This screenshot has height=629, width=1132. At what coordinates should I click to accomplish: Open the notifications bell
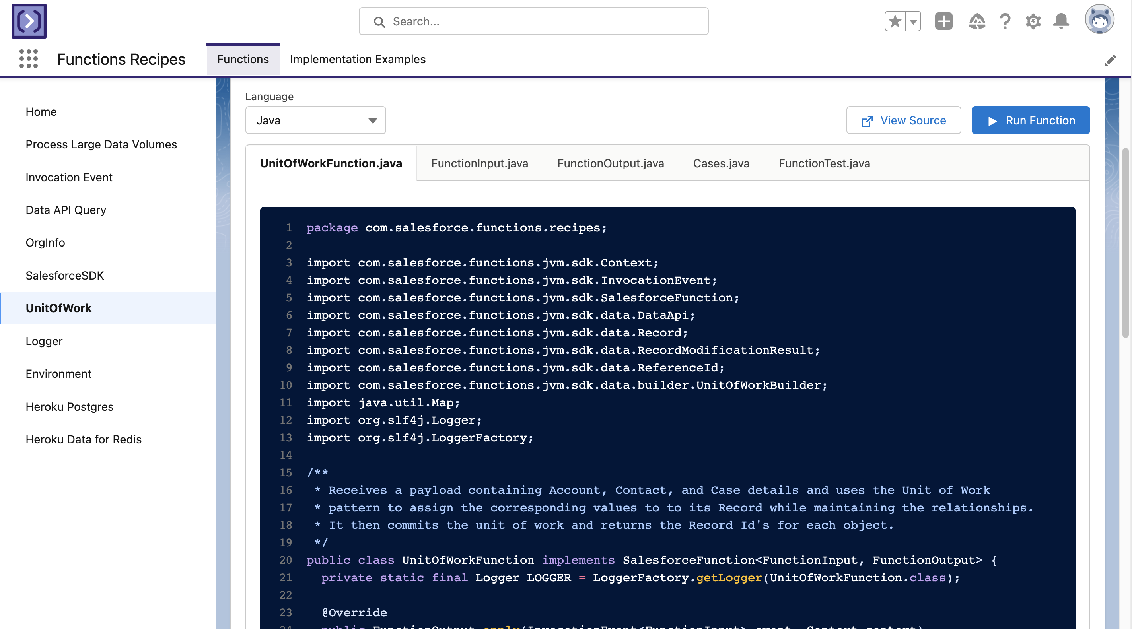coord(1061,21)
